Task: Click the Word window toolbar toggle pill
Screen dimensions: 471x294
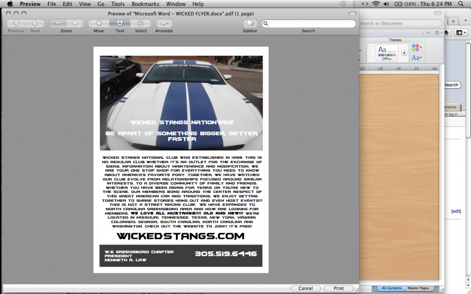Action: point(438,13)
